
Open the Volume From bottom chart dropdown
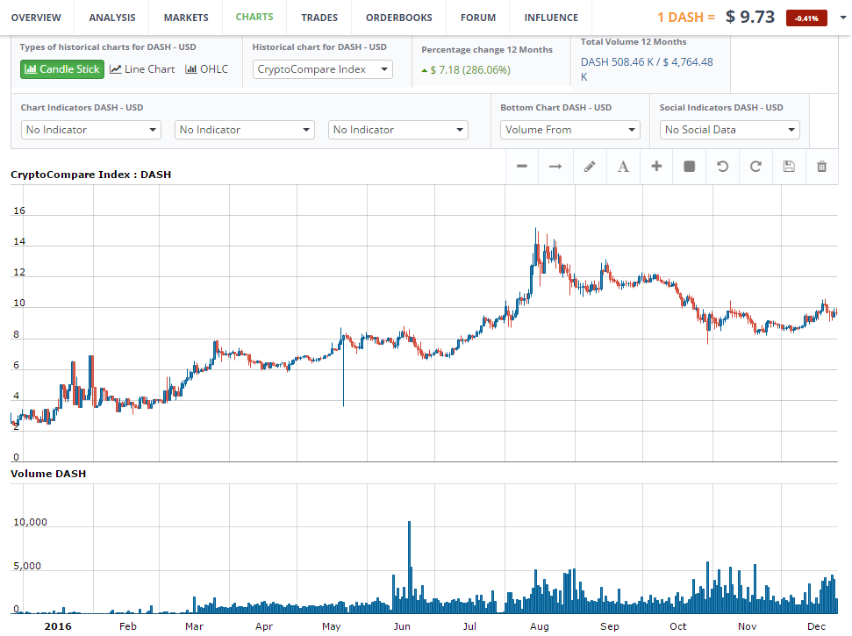570,130
